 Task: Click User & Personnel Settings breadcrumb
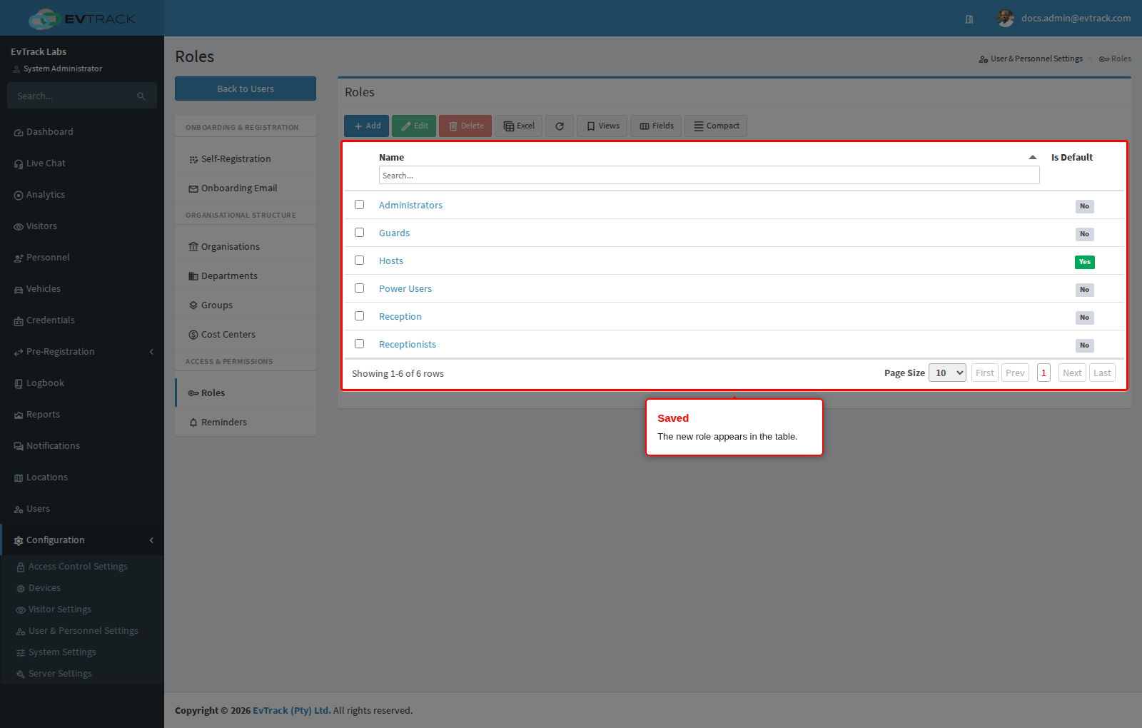pyautogui.click(x=1031, y=59)
